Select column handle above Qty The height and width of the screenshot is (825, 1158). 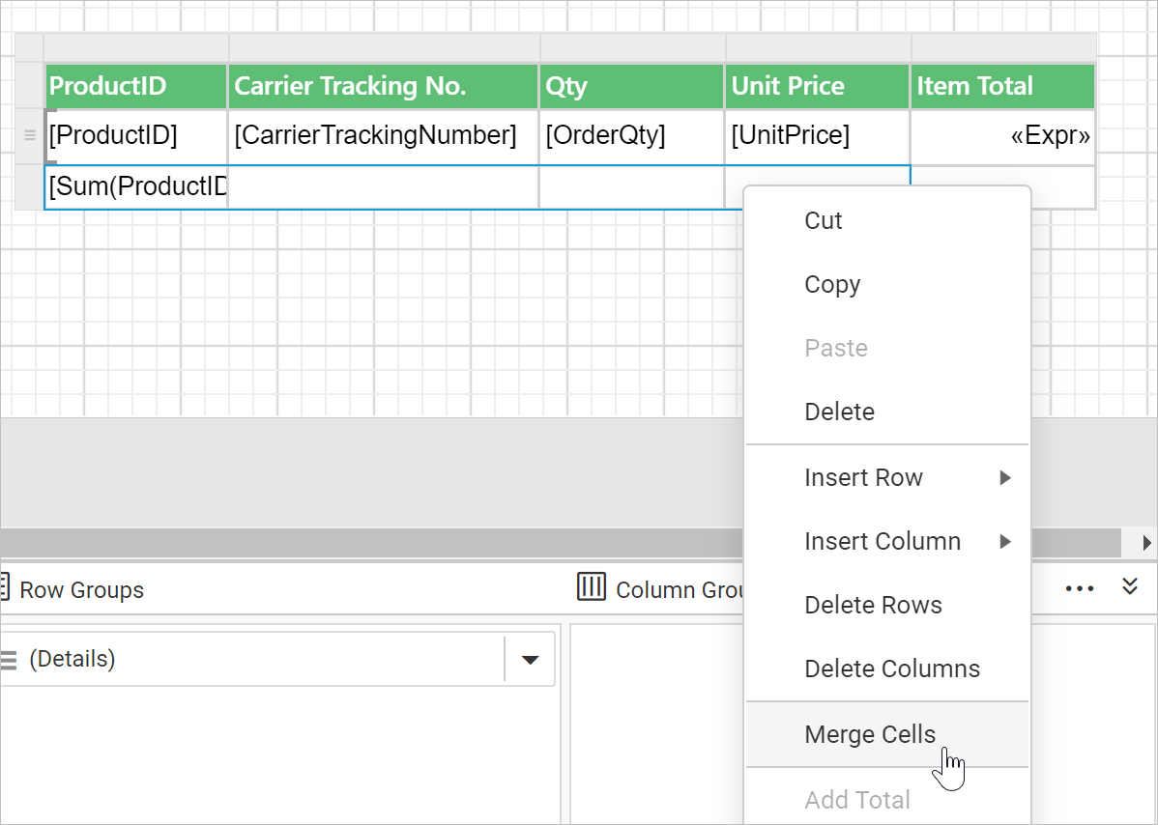coord(632,47)
